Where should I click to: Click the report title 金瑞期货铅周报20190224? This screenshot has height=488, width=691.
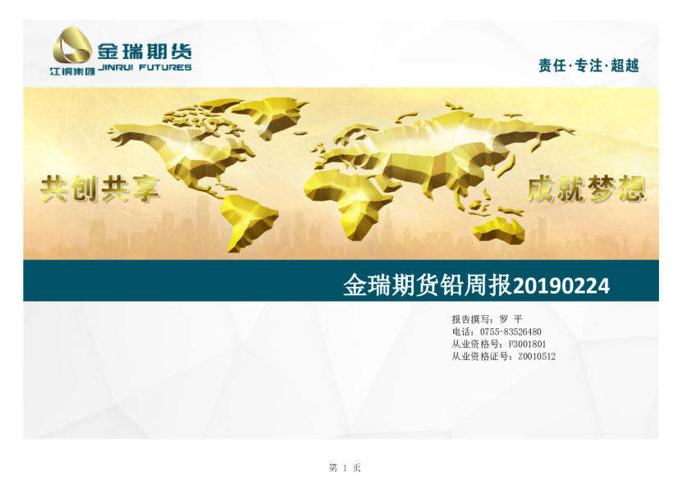476,286
